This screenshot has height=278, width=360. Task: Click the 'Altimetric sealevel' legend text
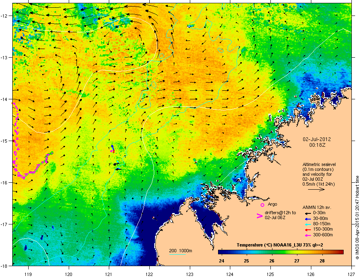319,164
